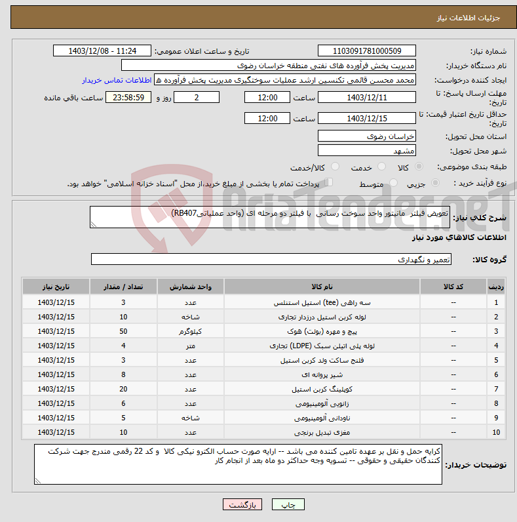Click the quantity cell showing 5
The image size is (517, 522).
[123, 418]
